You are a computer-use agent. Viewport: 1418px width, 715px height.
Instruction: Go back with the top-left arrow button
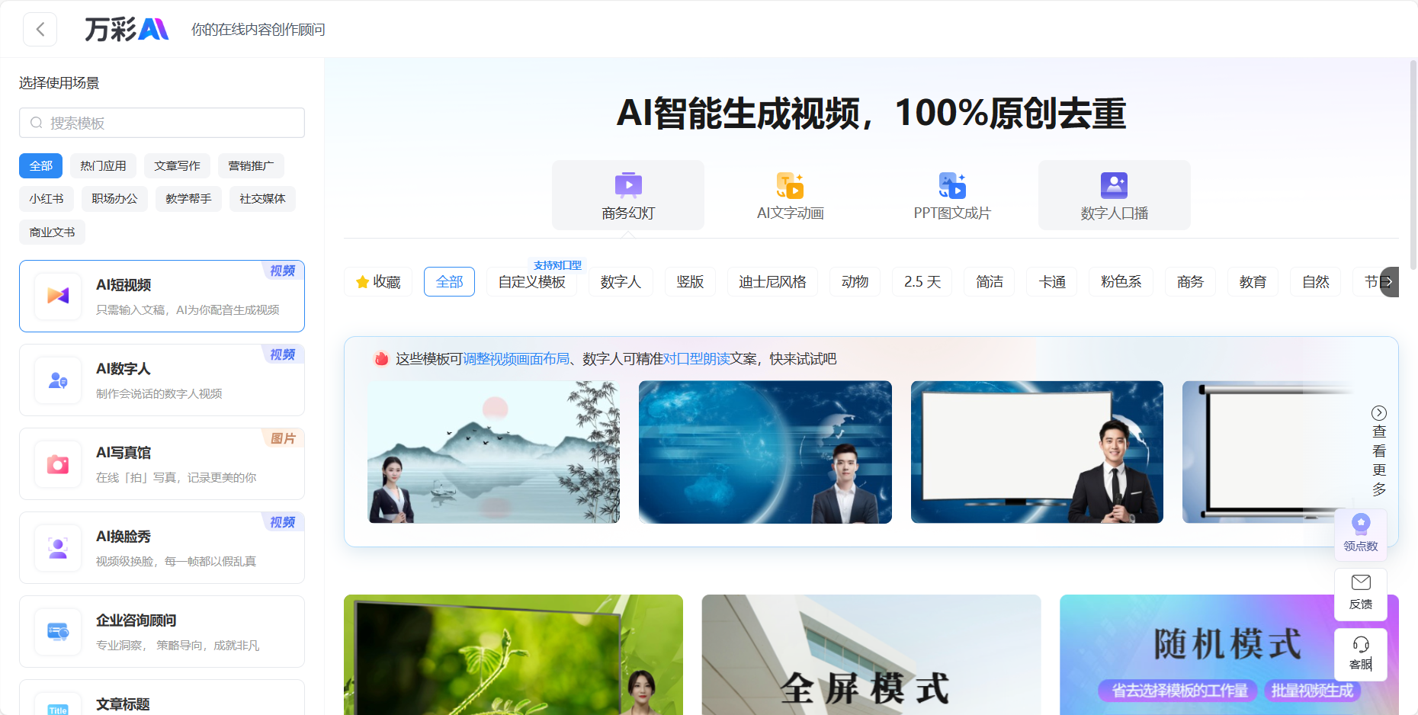pos(40,30)
